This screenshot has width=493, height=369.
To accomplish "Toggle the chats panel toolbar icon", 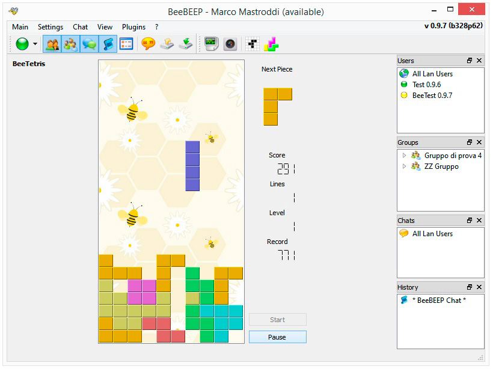I will click(x=90, y=44).
